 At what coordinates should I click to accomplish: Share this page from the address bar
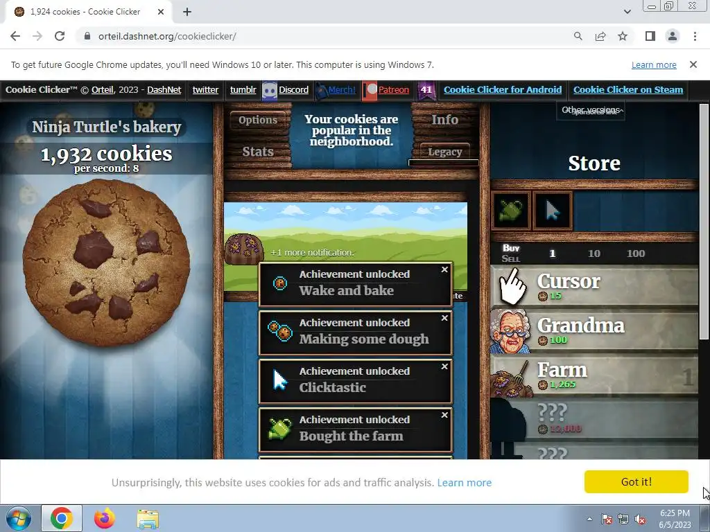(x=600, y=36)
